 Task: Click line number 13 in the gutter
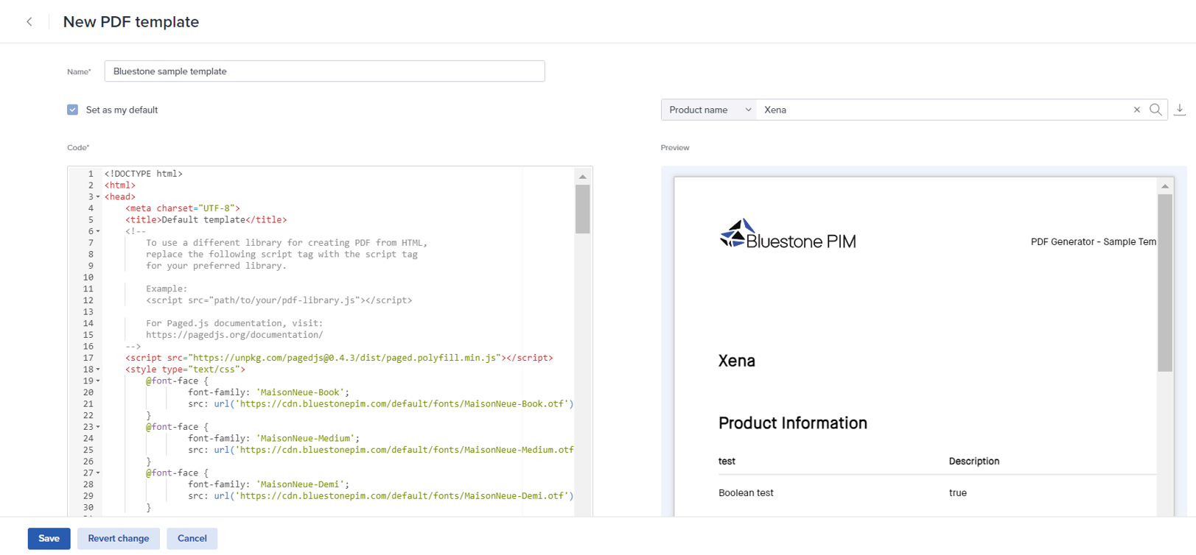tap(88, 312)
